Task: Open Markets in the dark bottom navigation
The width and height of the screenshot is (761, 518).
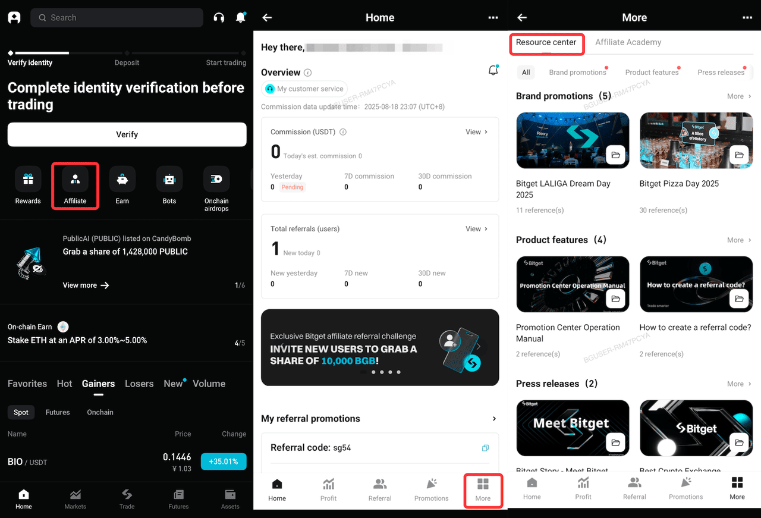Action: (x=75, y=499)
